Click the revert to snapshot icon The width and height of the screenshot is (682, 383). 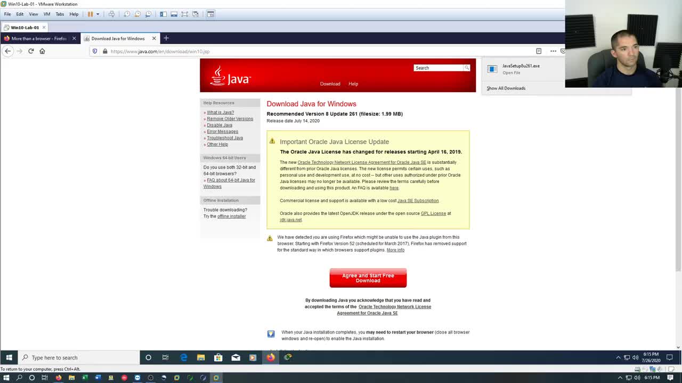(x=137, y=14)
